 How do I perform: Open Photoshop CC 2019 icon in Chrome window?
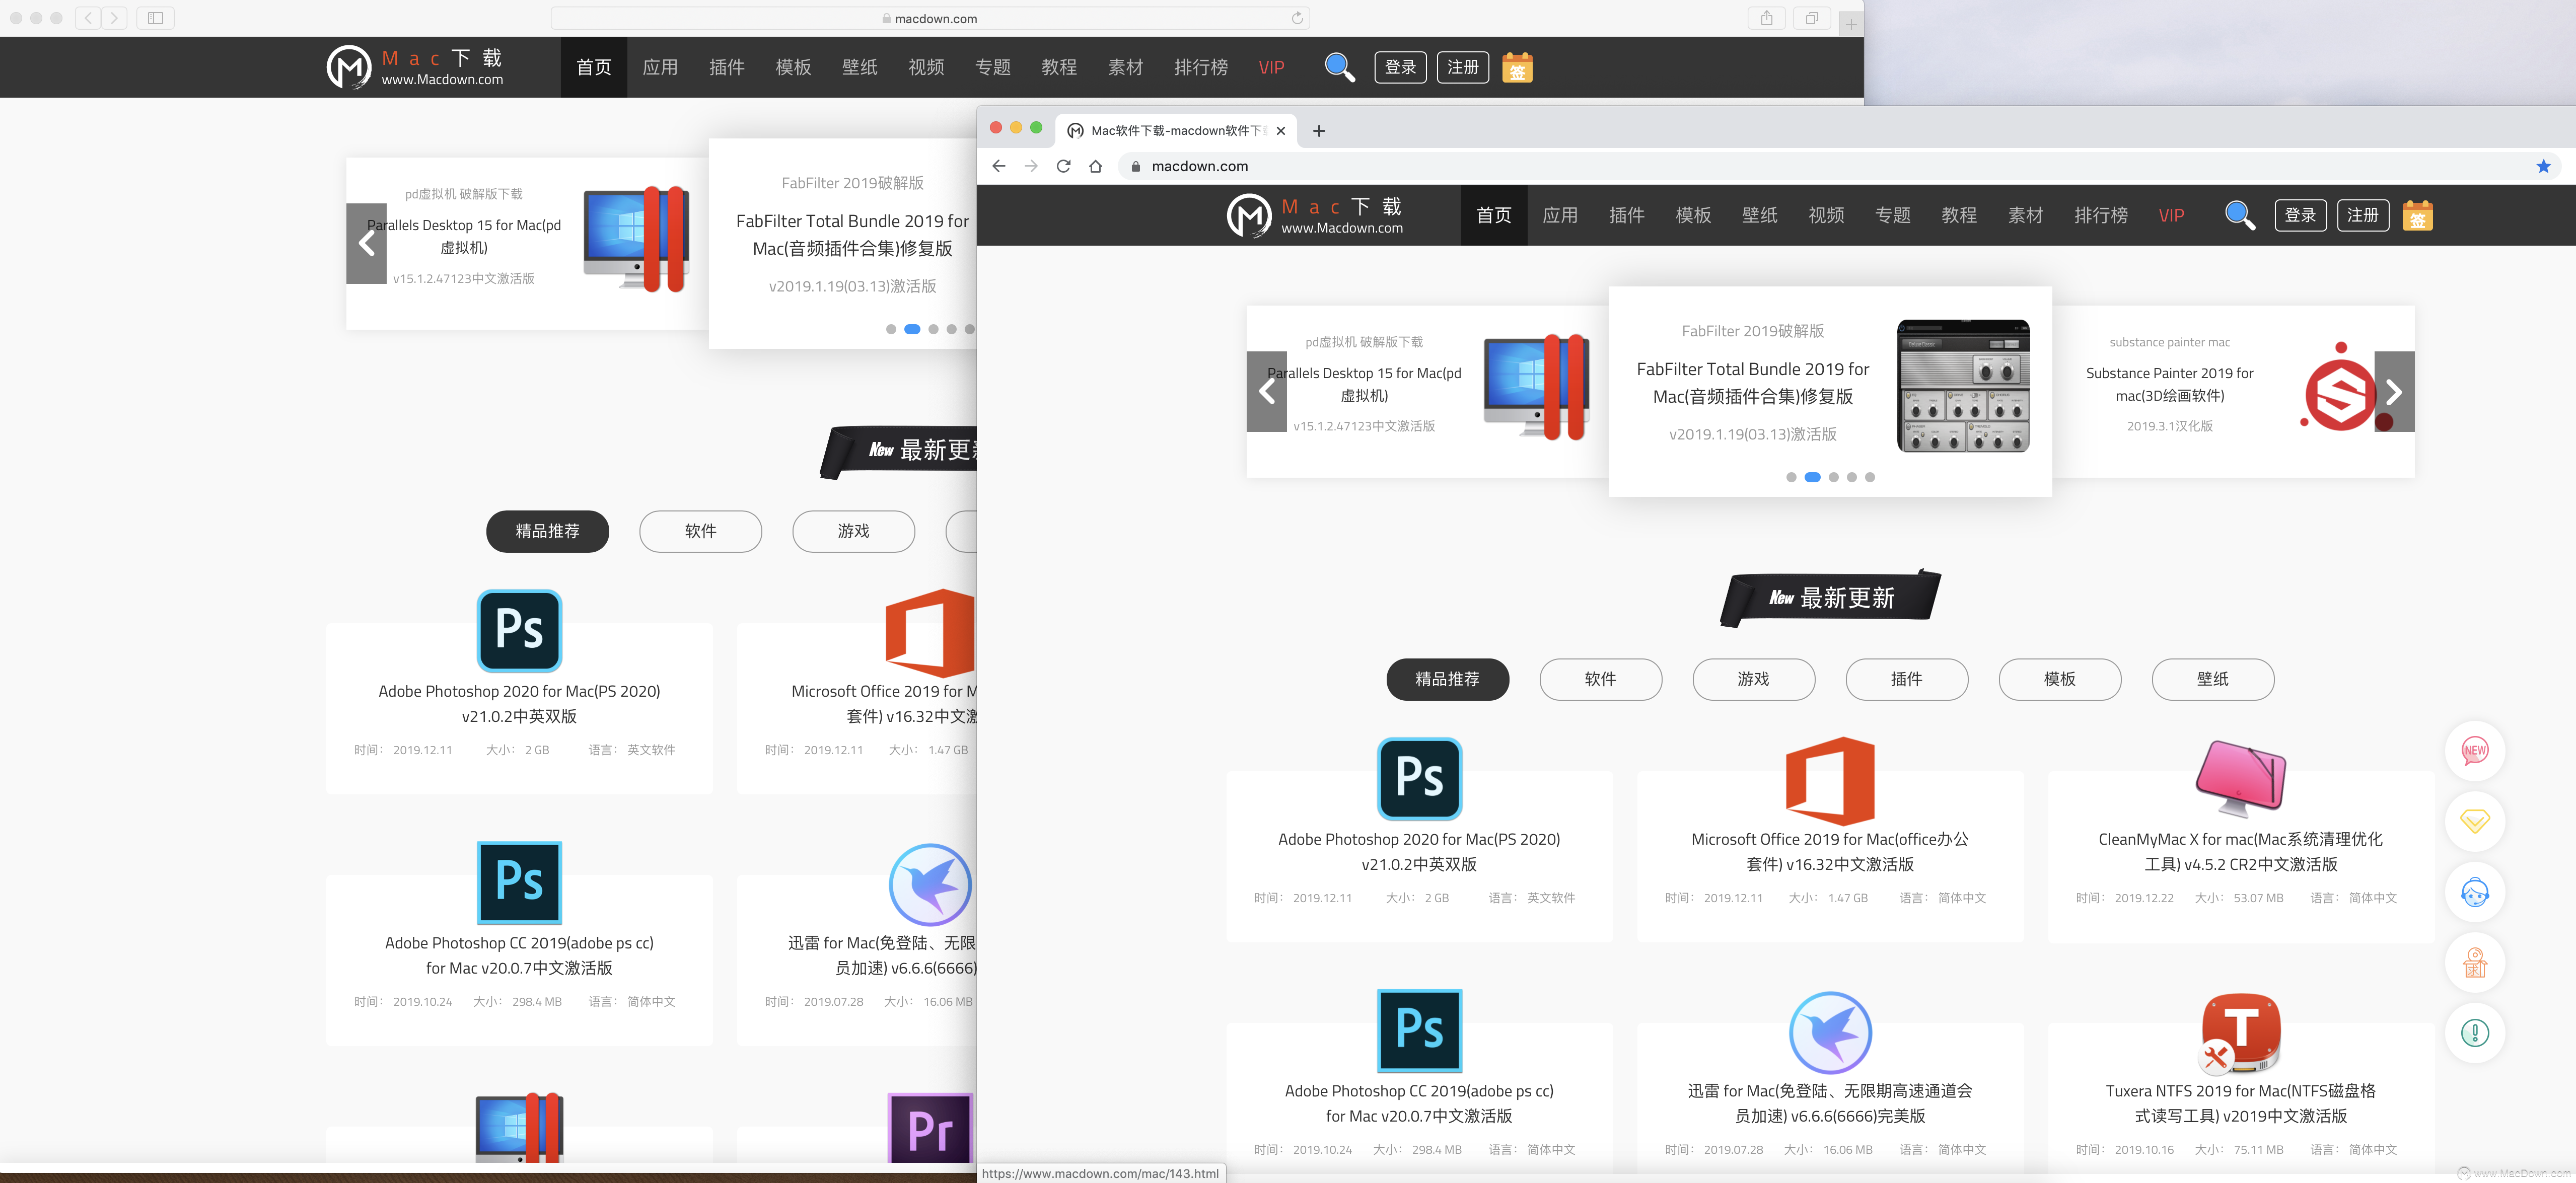click(1419, 1030)
